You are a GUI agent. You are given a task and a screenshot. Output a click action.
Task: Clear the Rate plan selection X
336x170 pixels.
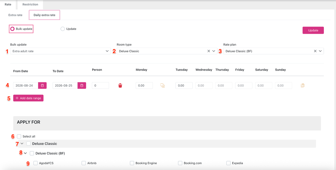(x=315, y=51)
